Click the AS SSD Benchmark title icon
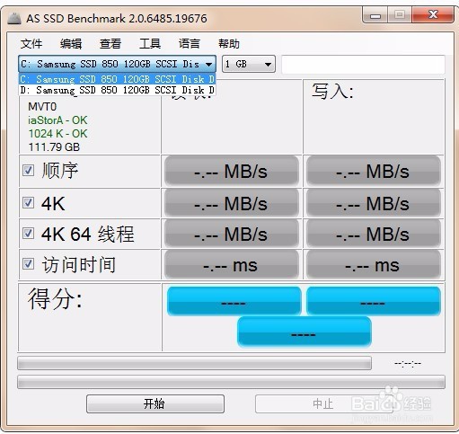Image resolution: width=459 pixels, height=434 pixels. pyautogui.click(x=14, y=18)
